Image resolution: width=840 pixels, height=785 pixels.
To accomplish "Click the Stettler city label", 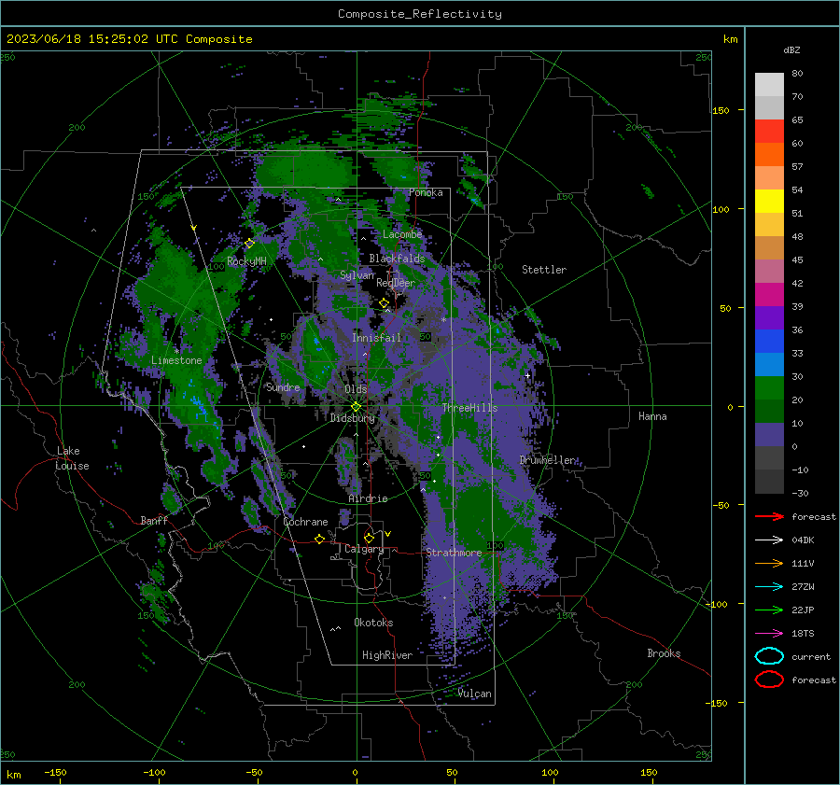I will click(544, 270).
